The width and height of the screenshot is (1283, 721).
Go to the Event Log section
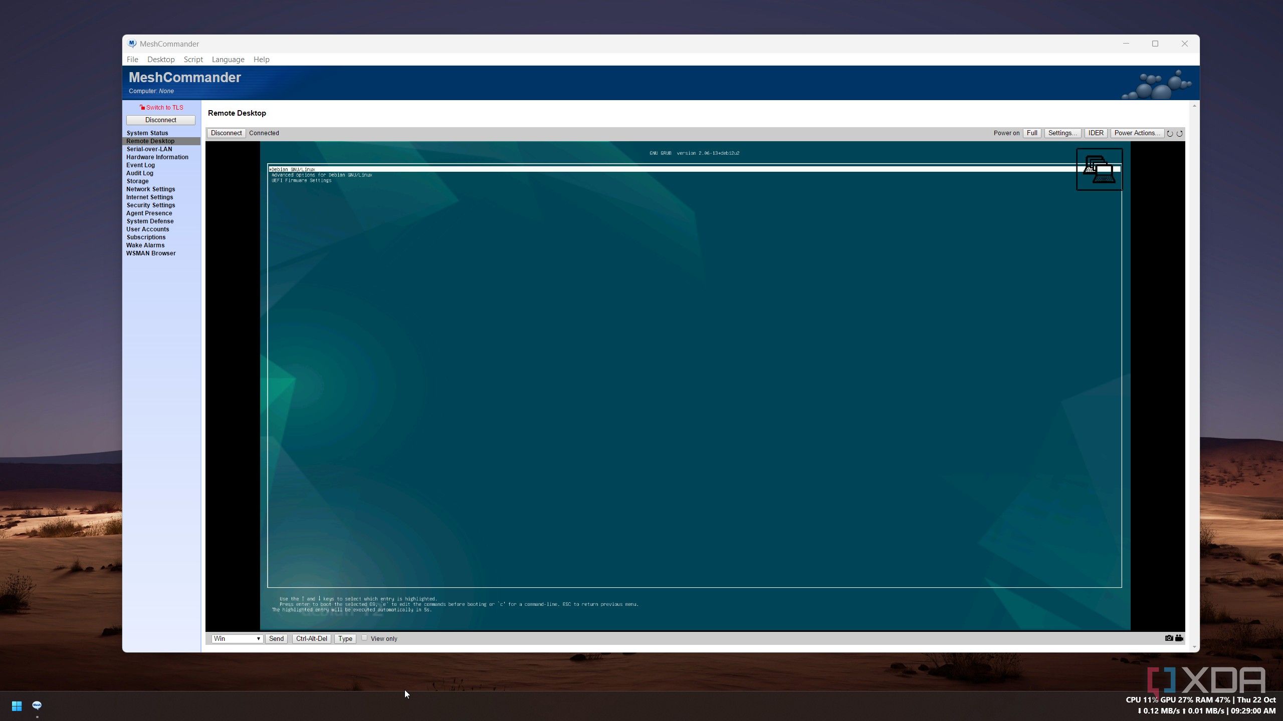[140, 165]
